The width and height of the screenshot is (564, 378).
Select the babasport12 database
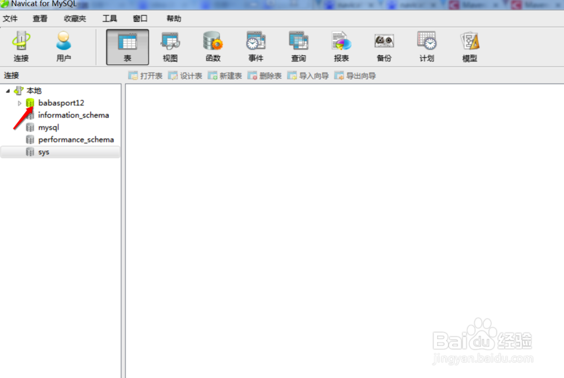(61, 103)
